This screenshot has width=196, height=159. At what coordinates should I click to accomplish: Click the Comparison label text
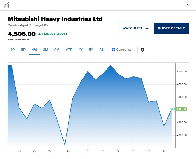(125, 50)
